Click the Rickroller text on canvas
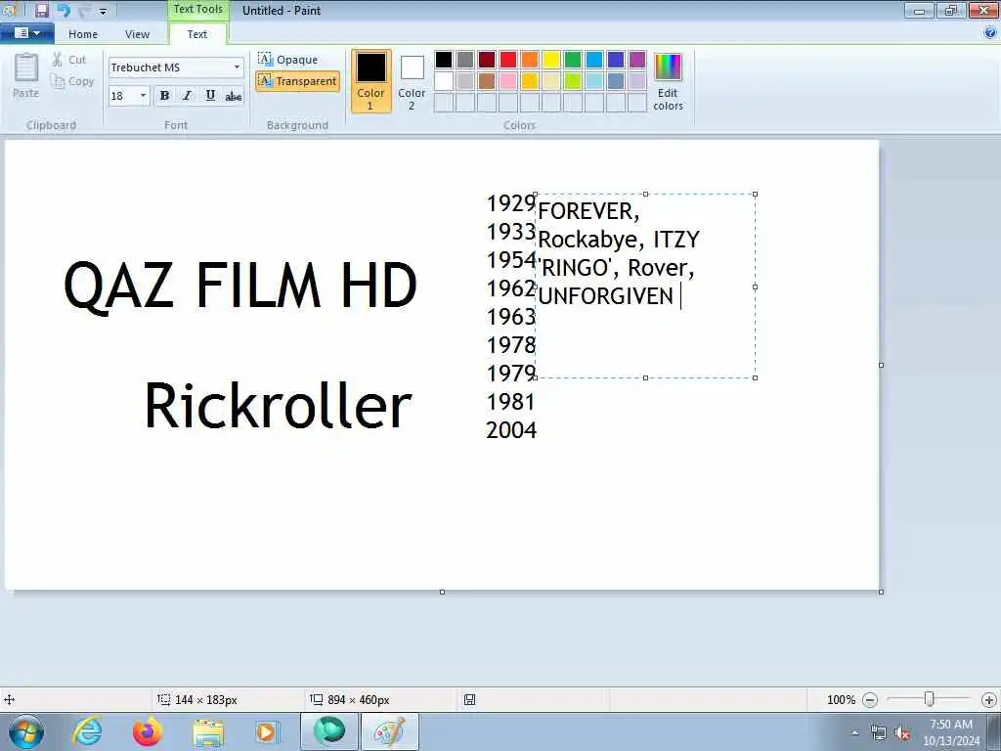The image size is (1001, 751). click(279, 405)
